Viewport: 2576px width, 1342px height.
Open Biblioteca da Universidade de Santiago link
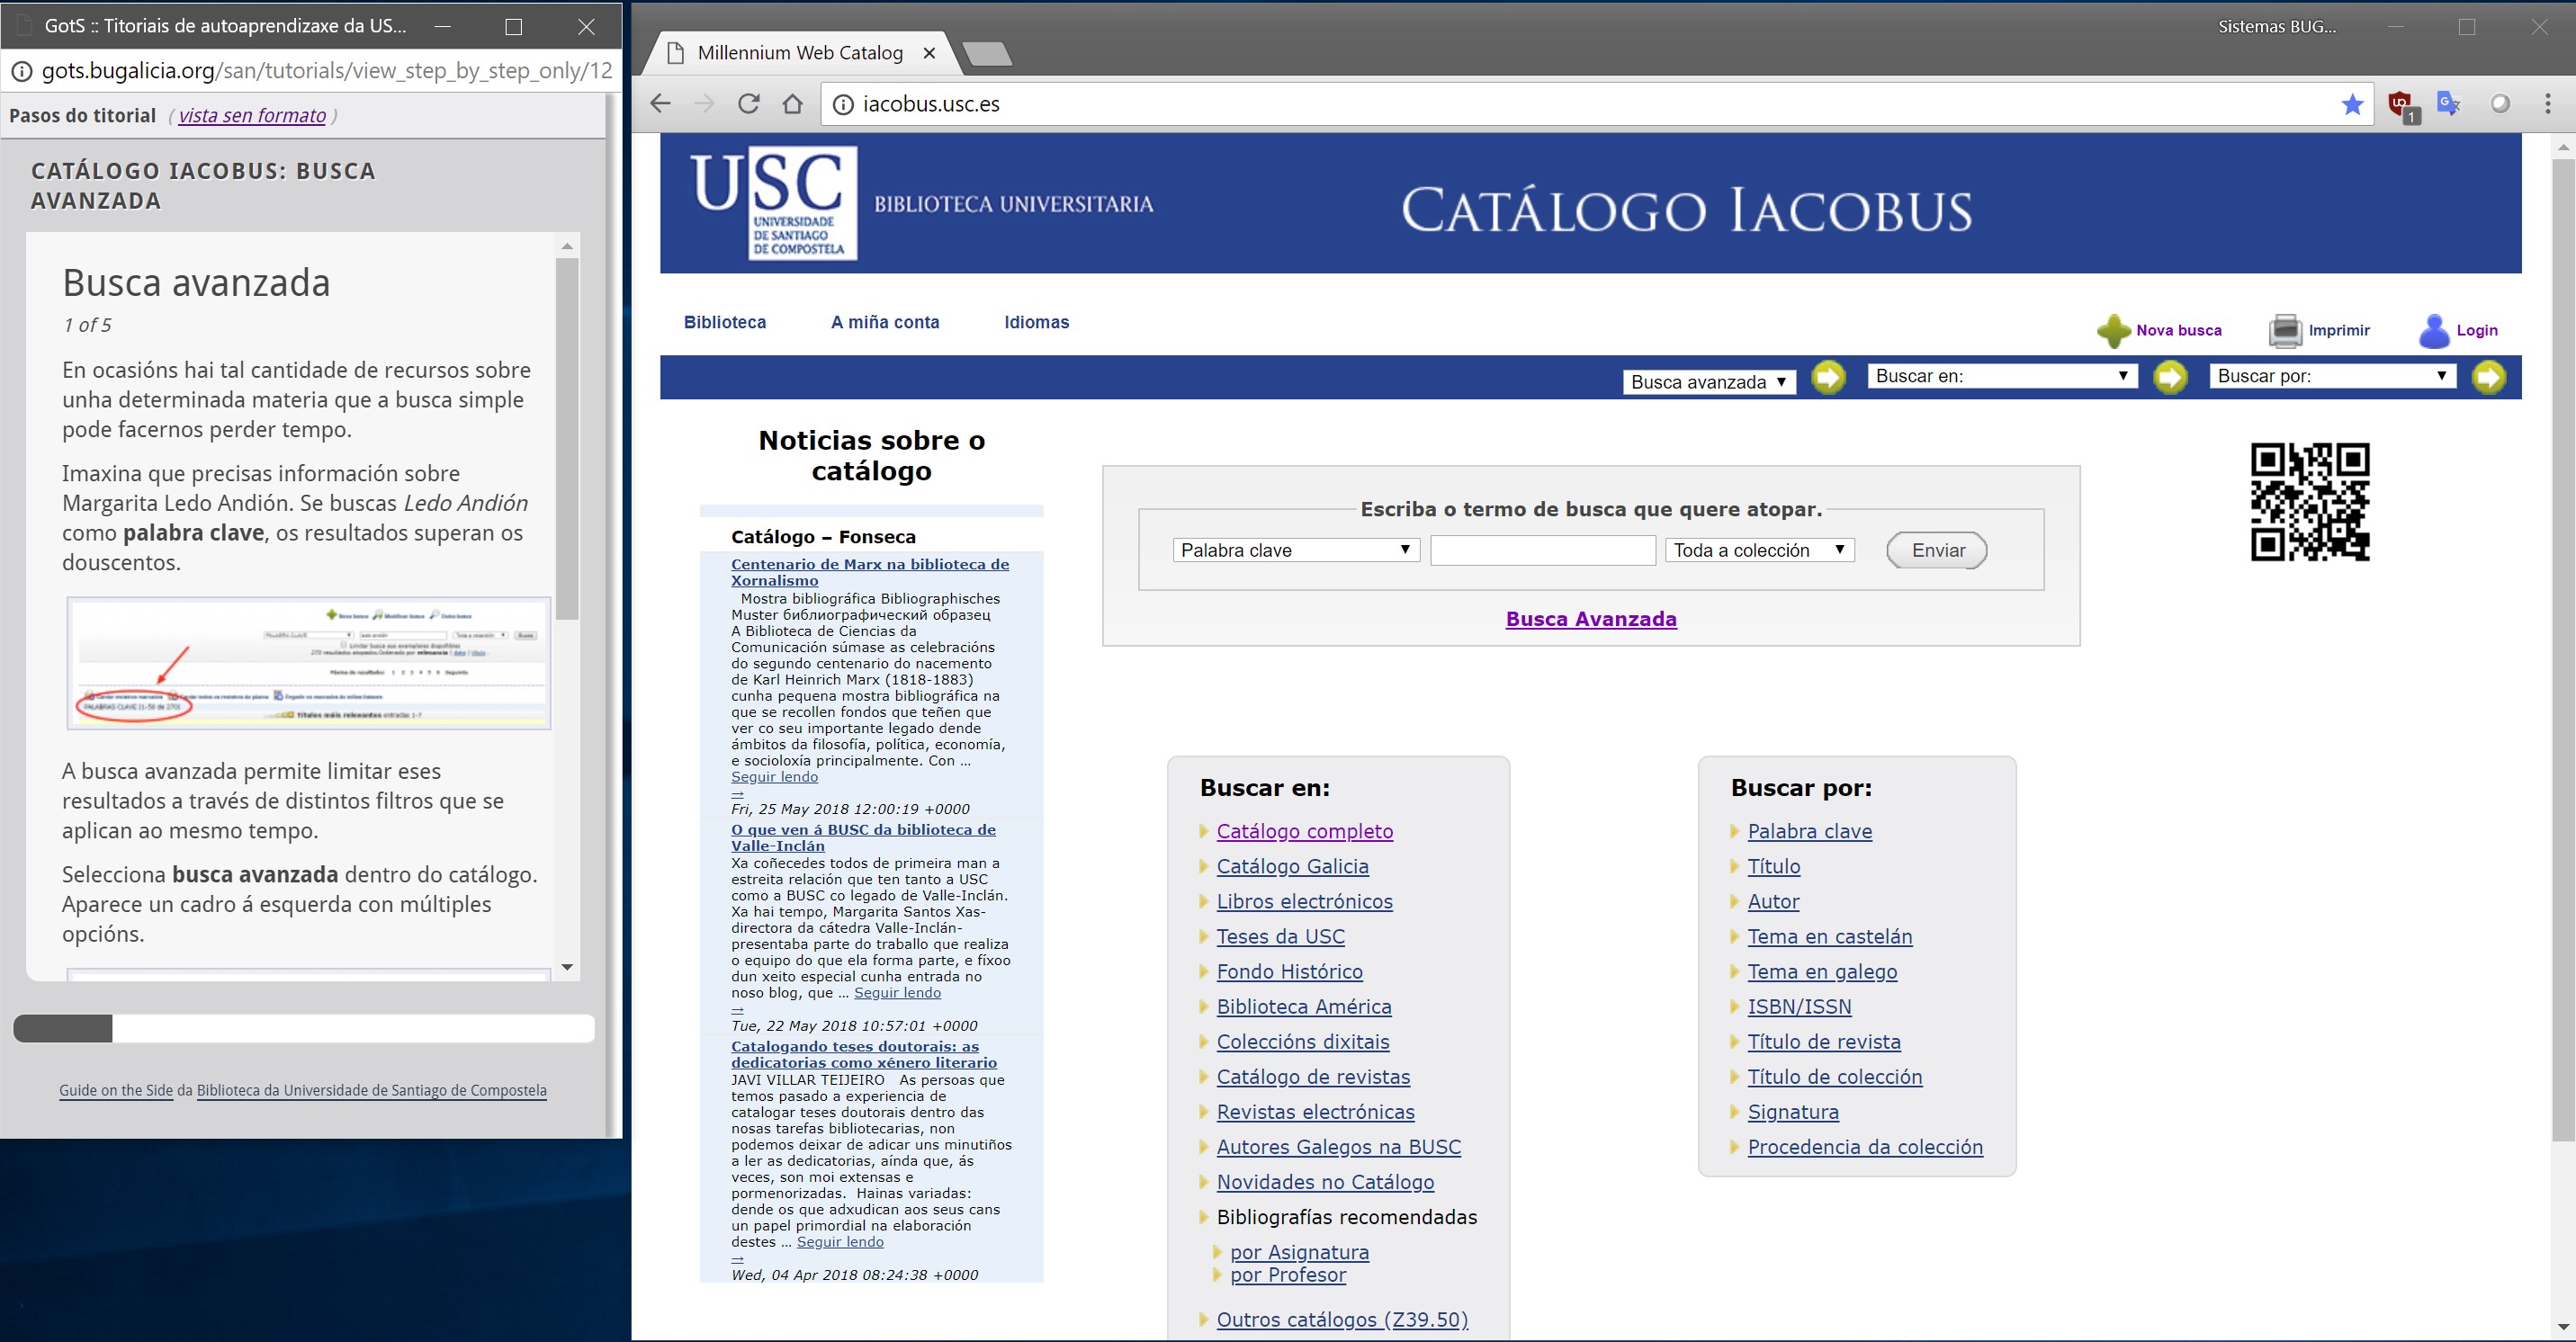click(x=372, y=1090)
